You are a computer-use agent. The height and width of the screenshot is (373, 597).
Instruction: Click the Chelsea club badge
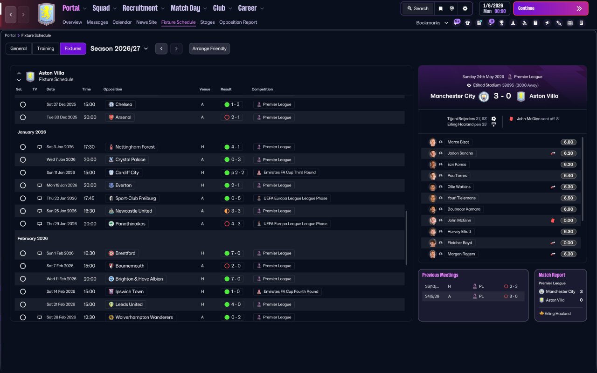(x=111, y=104)
